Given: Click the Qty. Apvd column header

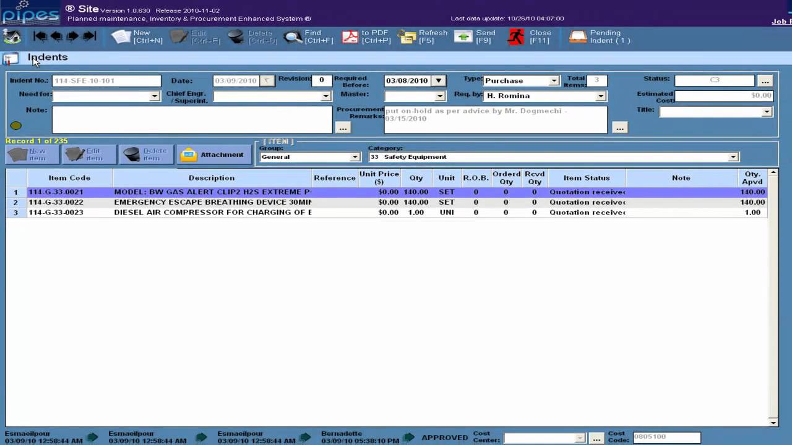Looking at the screenshot, I should pos(752,178).
